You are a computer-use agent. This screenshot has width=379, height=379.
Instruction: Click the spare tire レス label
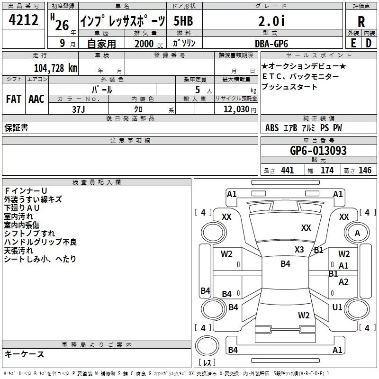click(x=207, y=362)
